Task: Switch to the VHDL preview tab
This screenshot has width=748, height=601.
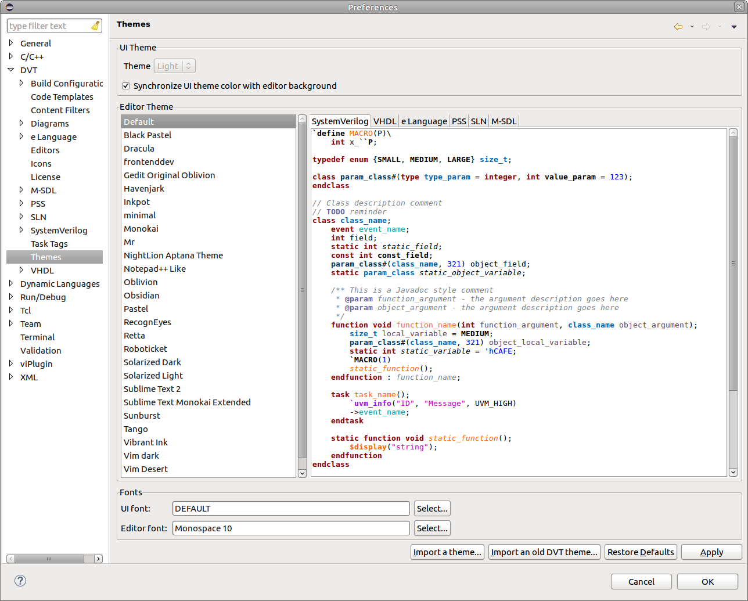Action: pyautogui.click(x=384, y=121)
